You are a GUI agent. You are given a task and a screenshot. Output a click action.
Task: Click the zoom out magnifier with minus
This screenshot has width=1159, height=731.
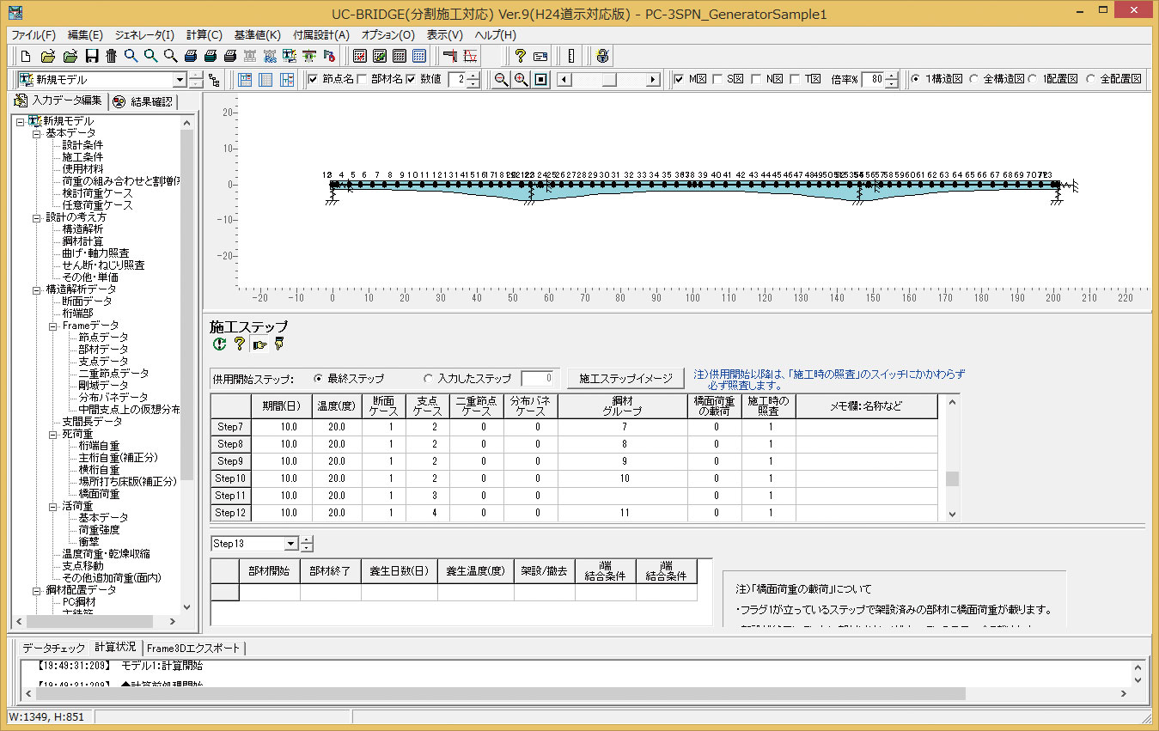(501, 80)
